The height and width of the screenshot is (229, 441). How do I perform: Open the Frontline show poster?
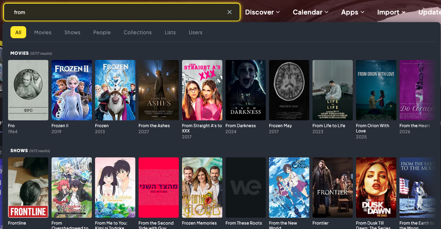(x=28, y=188)
